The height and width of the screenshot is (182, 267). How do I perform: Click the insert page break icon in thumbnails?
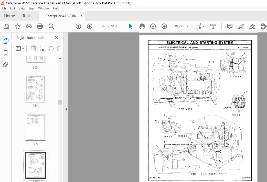(x=42, y=49)
